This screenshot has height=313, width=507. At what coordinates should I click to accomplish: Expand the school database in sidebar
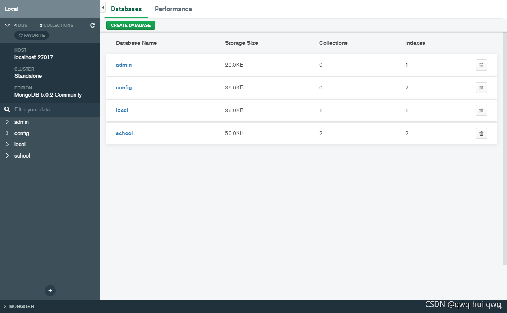7,155
